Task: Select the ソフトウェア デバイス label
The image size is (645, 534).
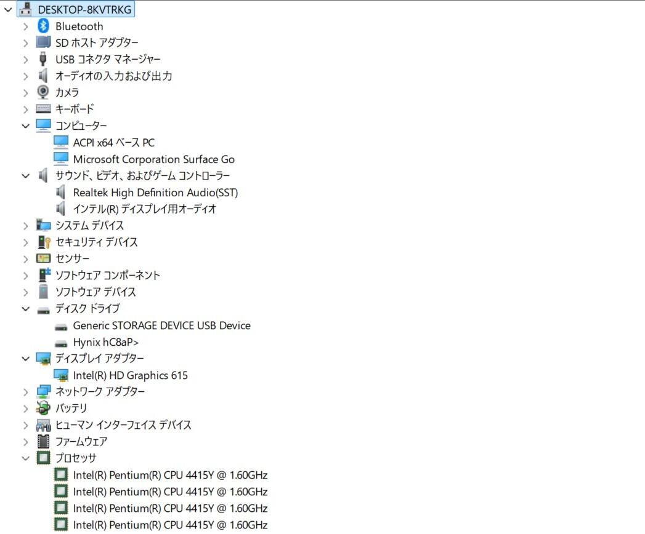Action: click(95, 292)
